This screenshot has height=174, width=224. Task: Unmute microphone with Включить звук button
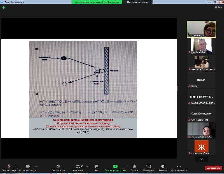tap(9, 168)
